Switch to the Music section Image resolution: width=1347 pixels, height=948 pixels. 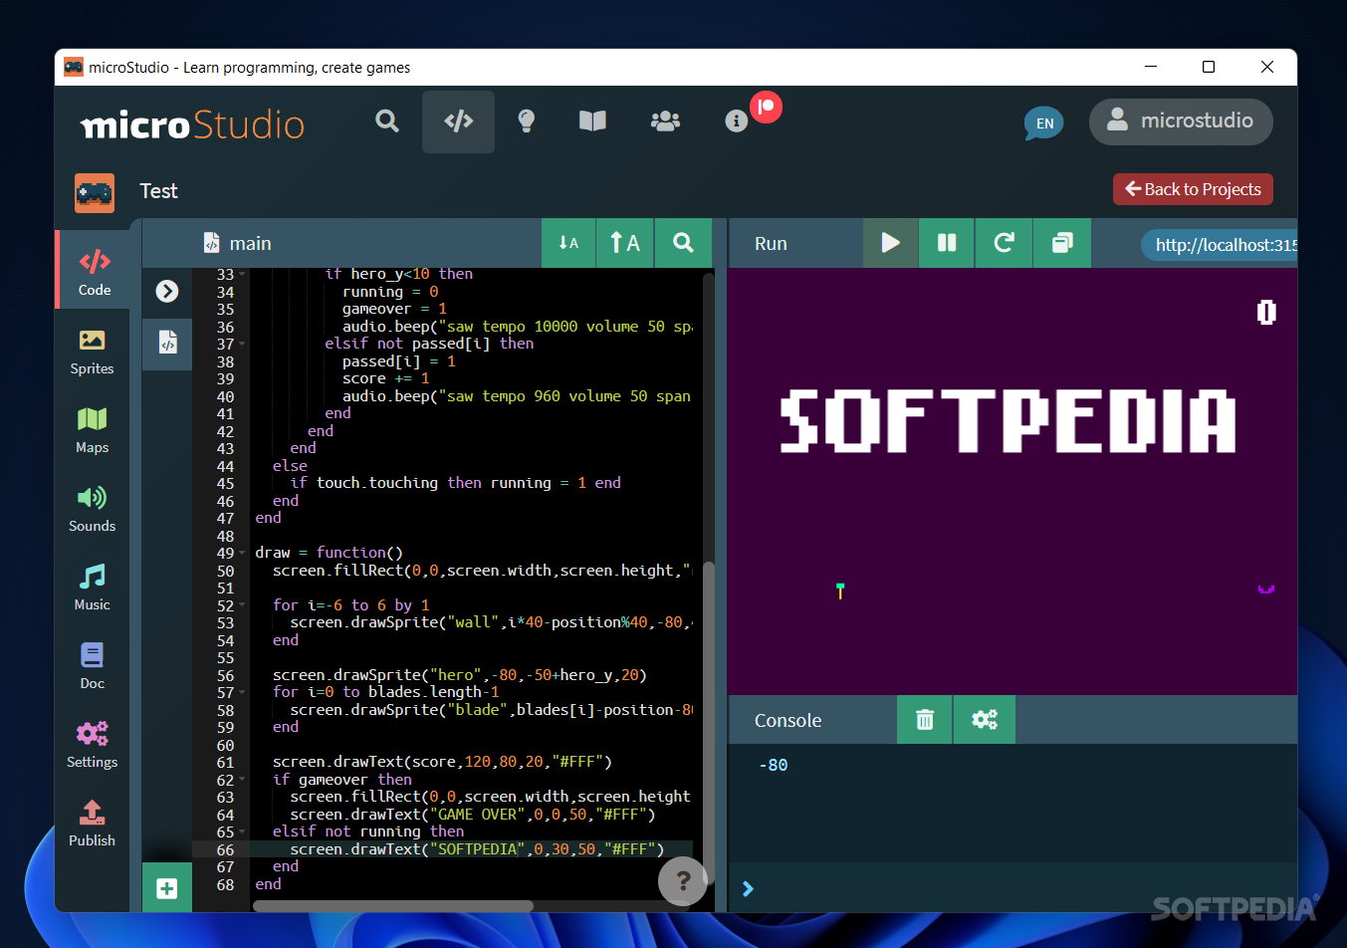[x=92, y=588]
